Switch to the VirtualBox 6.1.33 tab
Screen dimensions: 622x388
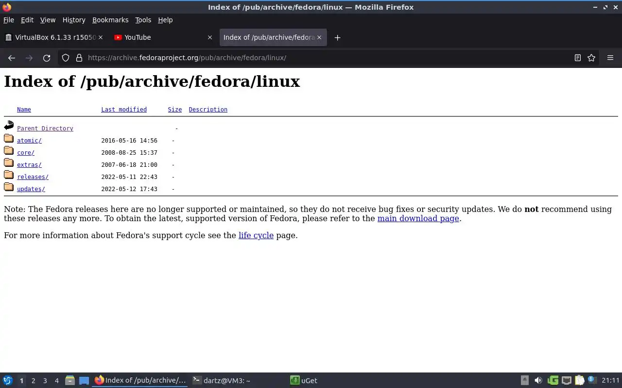53,37
